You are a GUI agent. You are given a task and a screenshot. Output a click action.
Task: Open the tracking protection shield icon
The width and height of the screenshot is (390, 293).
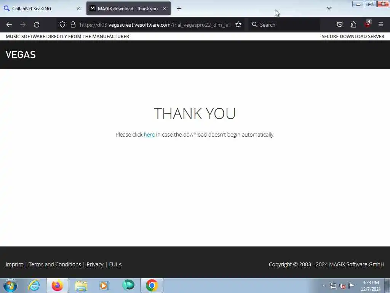(62, 24)
